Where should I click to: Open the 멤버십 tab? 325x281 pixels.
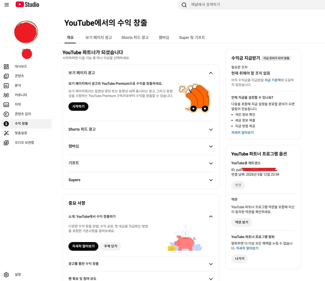(x=164, y=37)
